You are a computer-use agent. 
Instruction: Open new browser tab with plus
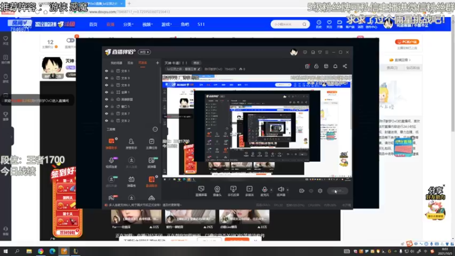[129, 3]
